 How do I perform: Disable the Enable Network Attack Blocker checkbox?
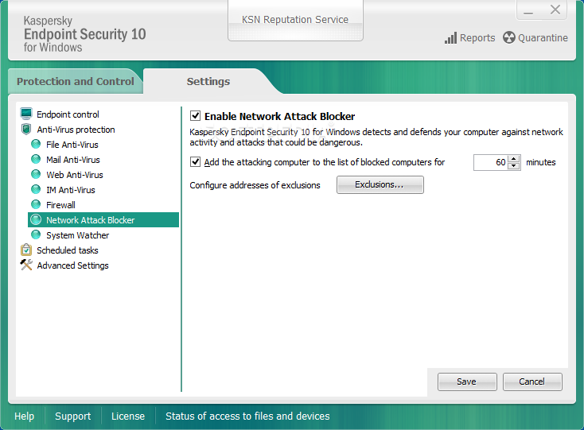pos(195,116)
